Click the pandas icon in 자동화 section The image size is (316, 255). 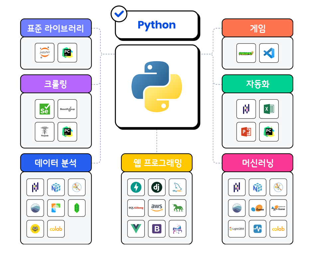point(246,109)
